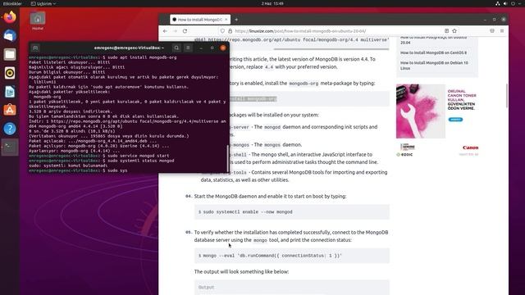Minimize the Firefox window
This screenshot has width=525, height=295.
(485, 20)
